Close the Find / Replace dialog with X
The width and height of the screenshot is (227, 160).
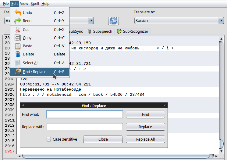point(165,105)
